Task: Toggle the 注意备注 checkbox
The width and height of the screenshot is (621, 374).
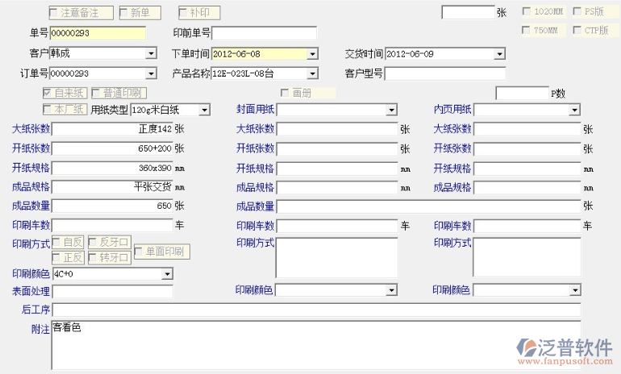Action: point(54,14)
